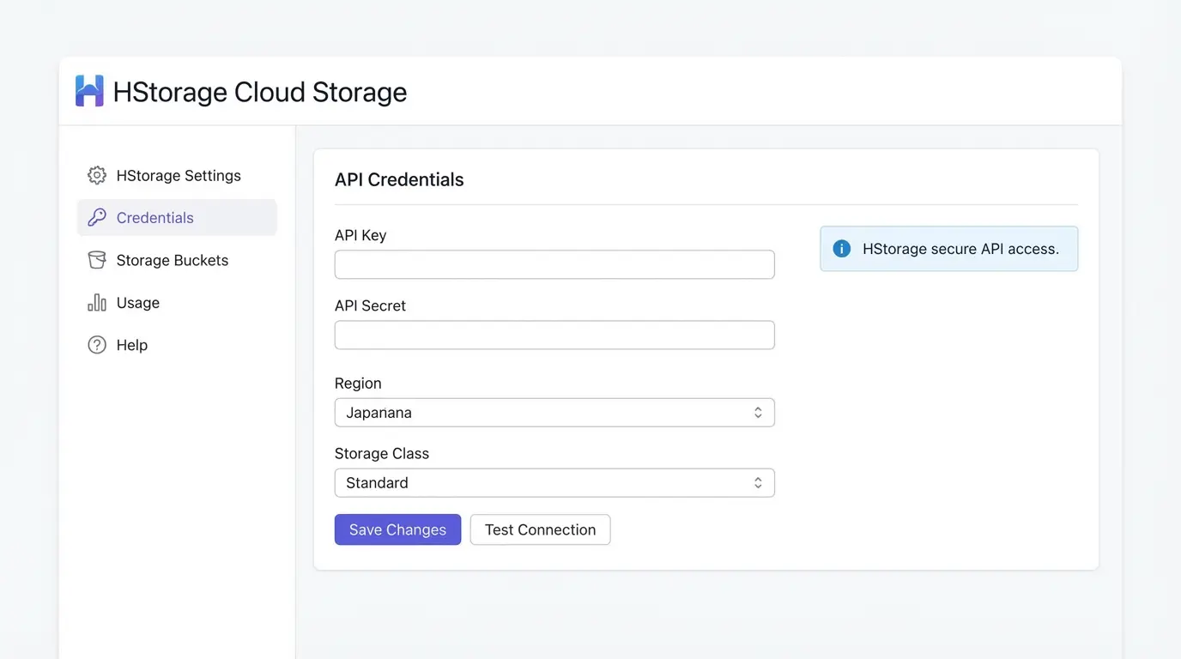Open the Help page
Viewport: 1181px width, 659px height.
(130, 344)
